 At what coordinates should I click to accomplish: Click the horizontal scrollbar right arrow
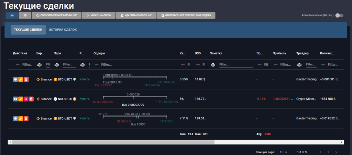click(341, 142)
